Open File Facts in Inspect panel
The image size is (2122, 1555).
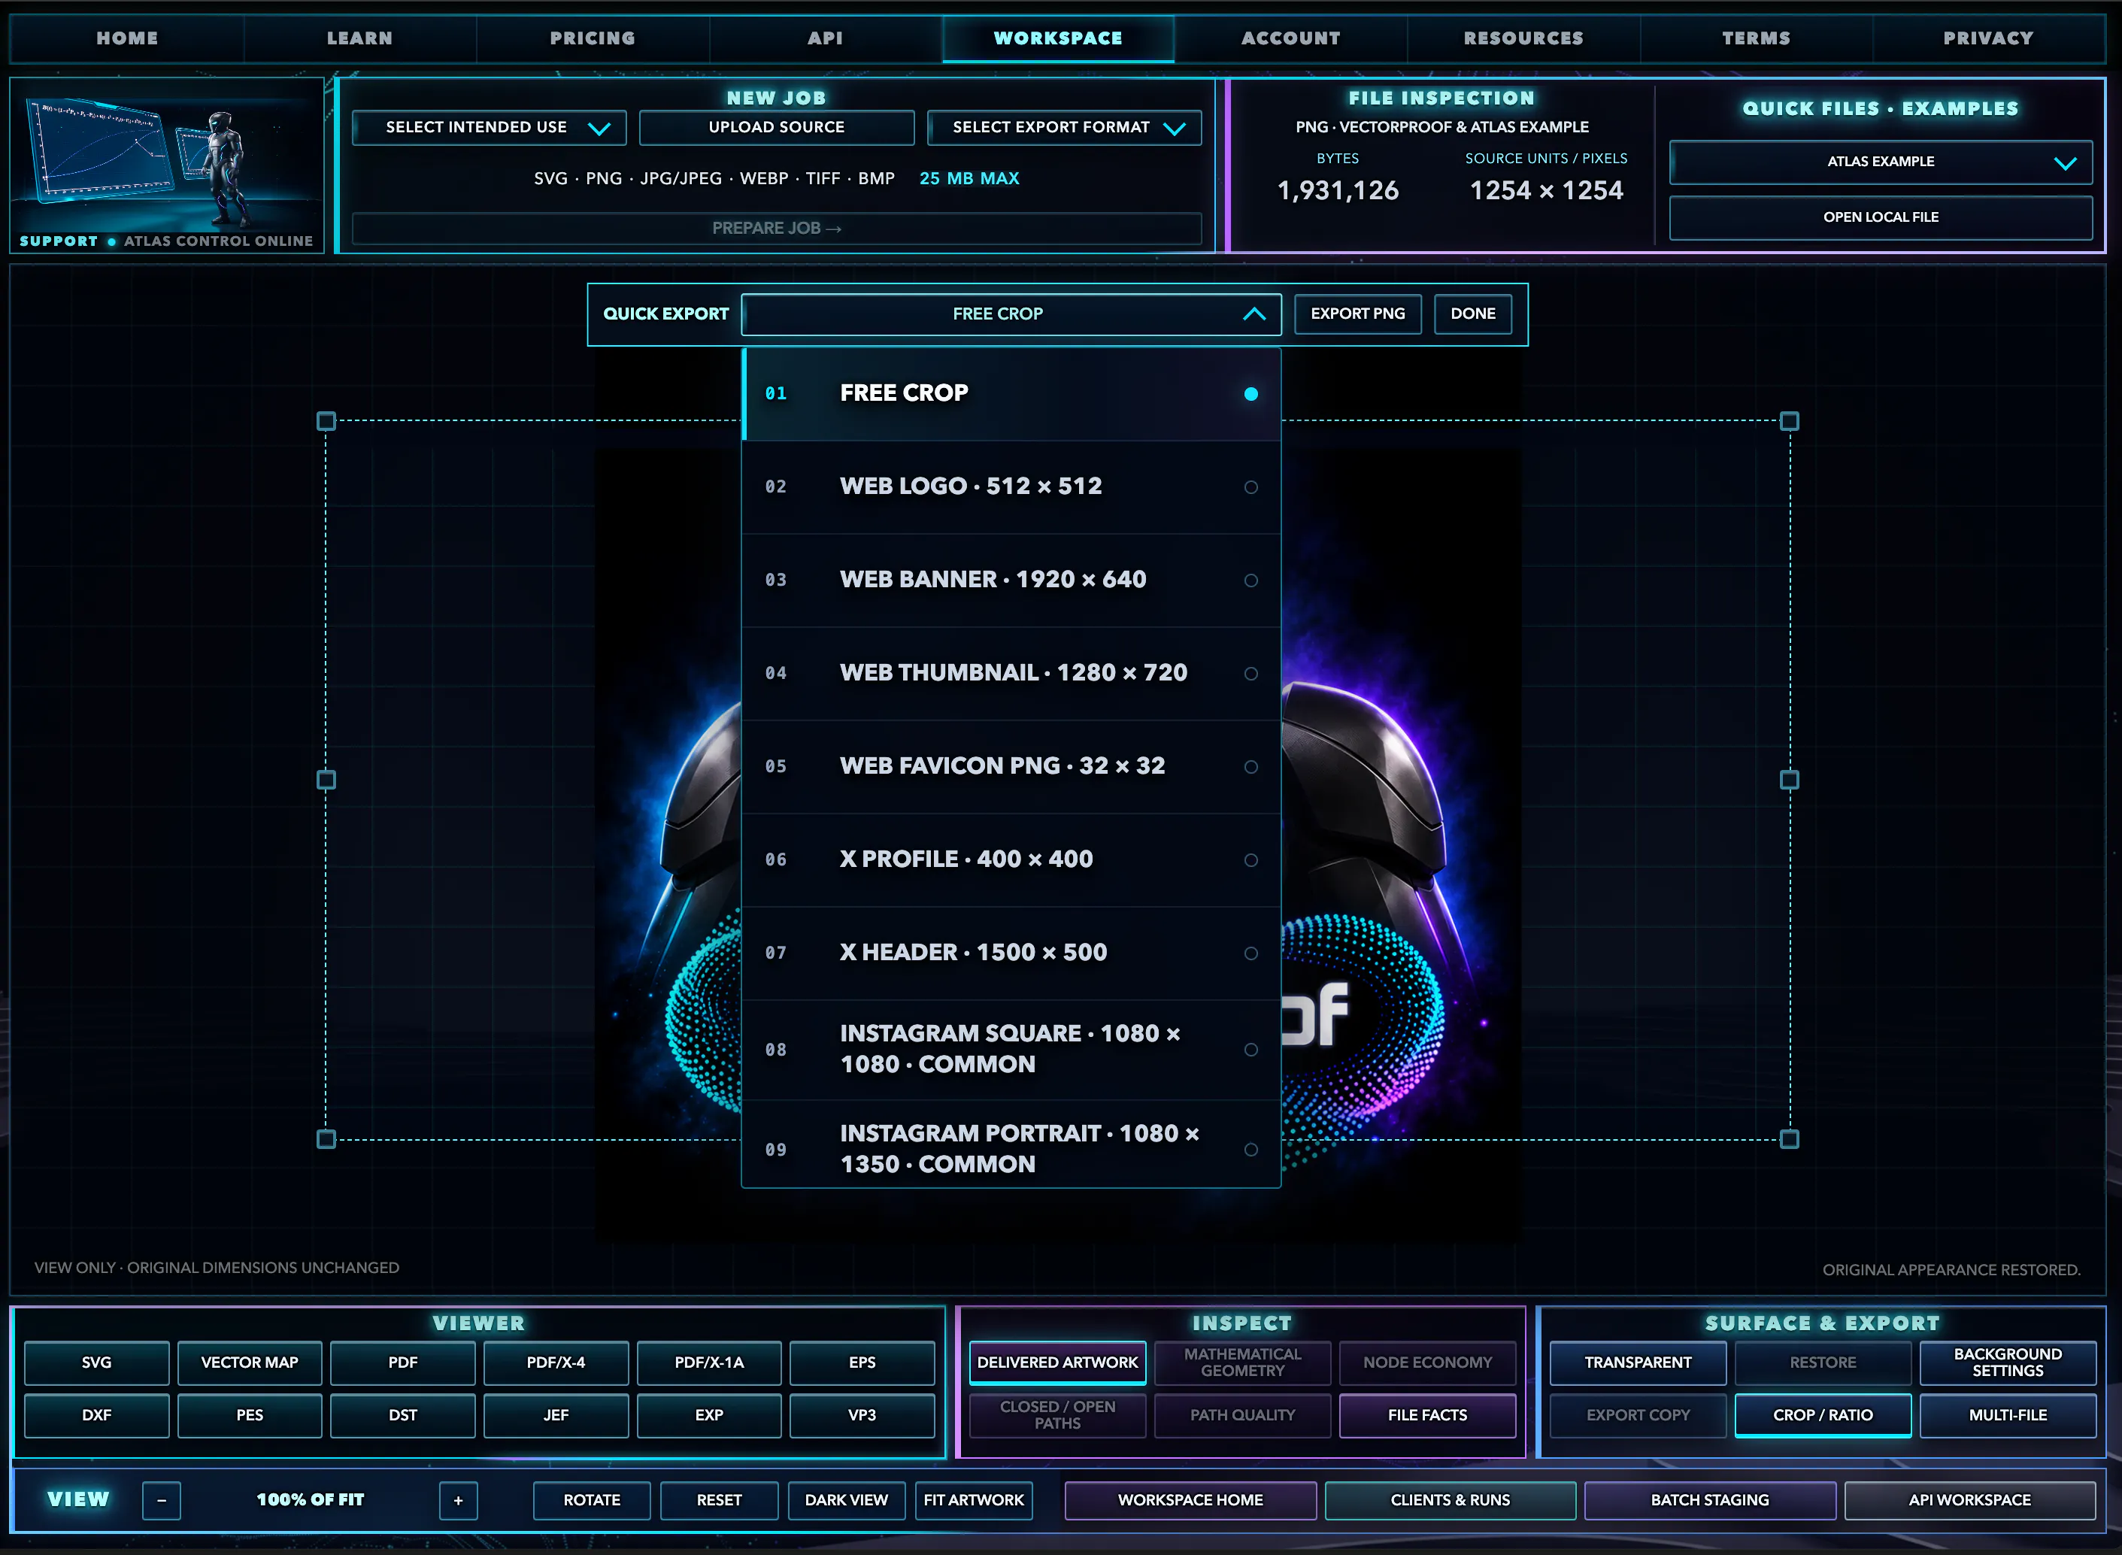1427,1416
